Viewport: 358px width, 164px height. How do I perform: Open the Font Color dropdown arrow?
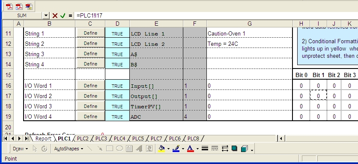point(197,149)
